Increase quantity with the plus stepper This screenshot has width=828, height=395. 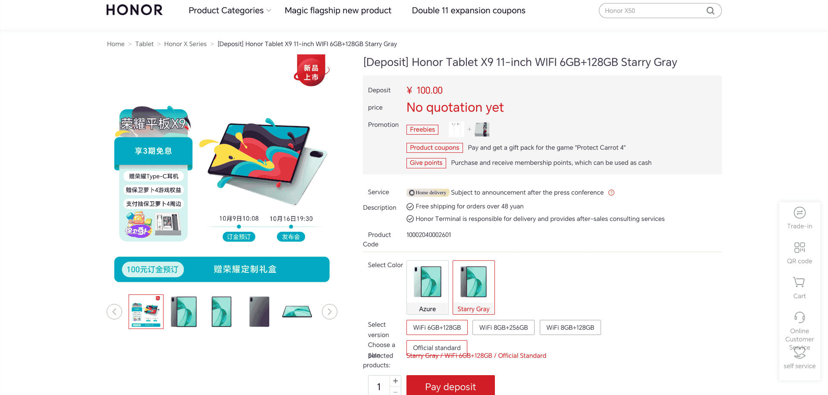[395, 381]
